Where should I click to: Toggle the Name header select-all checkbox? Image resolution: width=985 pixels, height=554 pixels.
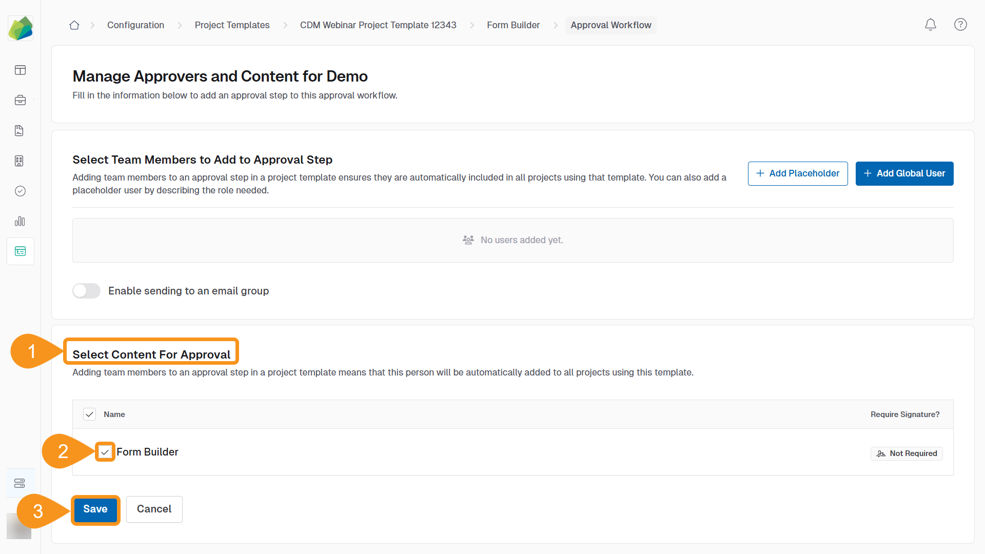click(x=89, y=414)
